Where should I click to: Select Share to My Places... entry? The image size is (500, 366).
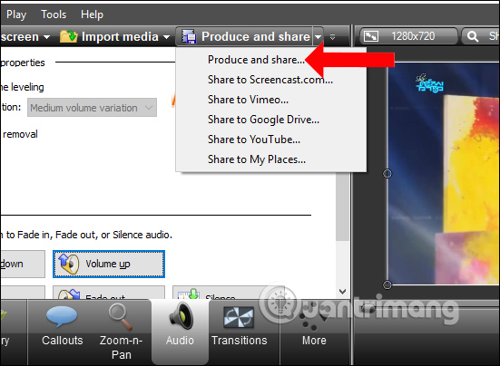257,159
